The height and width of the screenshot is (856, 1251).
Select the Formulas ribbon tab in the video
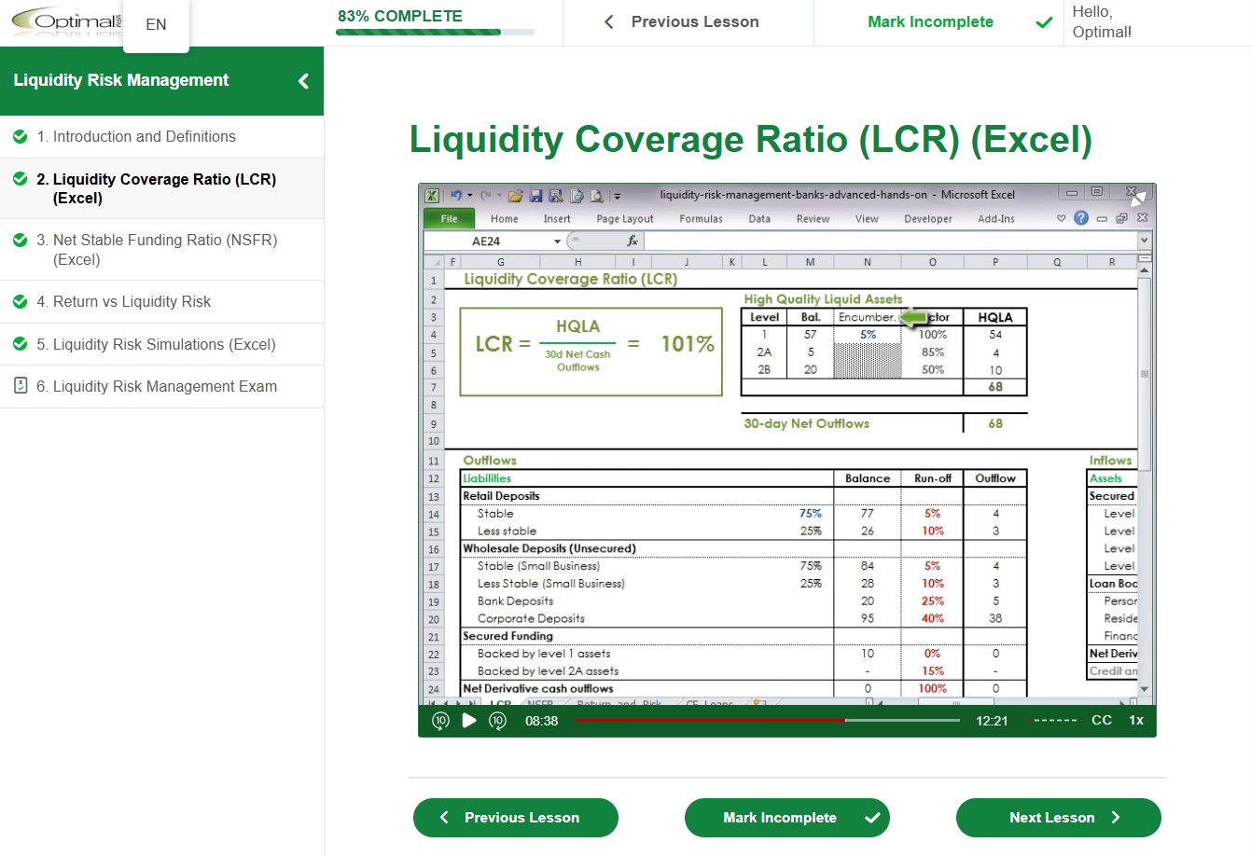(700, 218)
